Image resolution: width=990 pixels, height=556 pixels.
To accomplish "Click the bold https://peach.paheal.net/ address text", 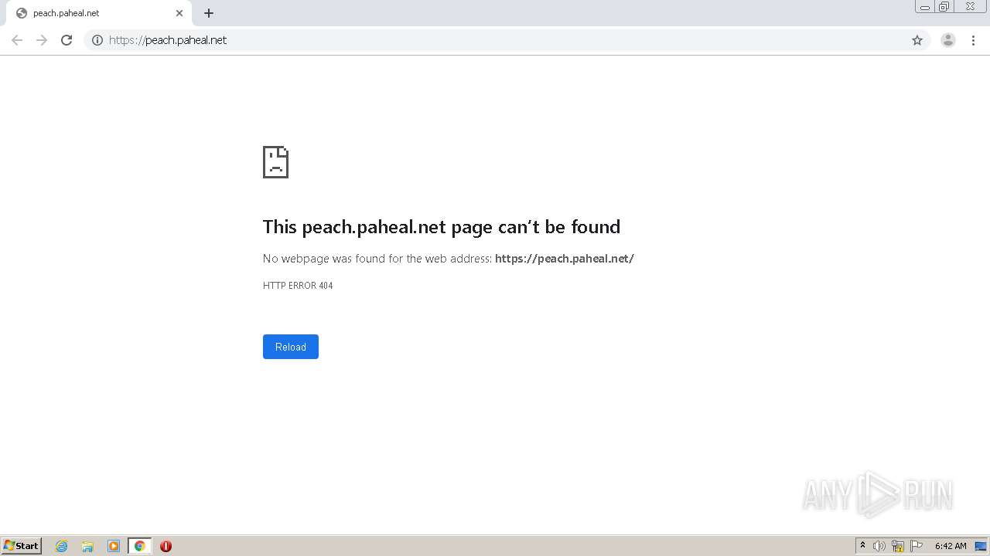I will click(x=565, y=259).
